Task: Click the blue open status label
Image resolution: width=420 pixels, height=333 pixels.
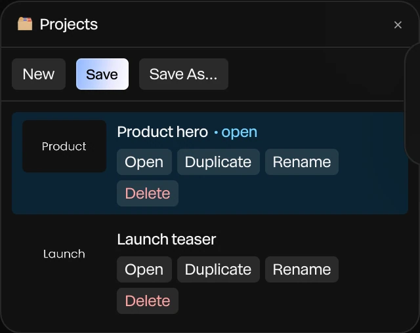Action: 239,132
